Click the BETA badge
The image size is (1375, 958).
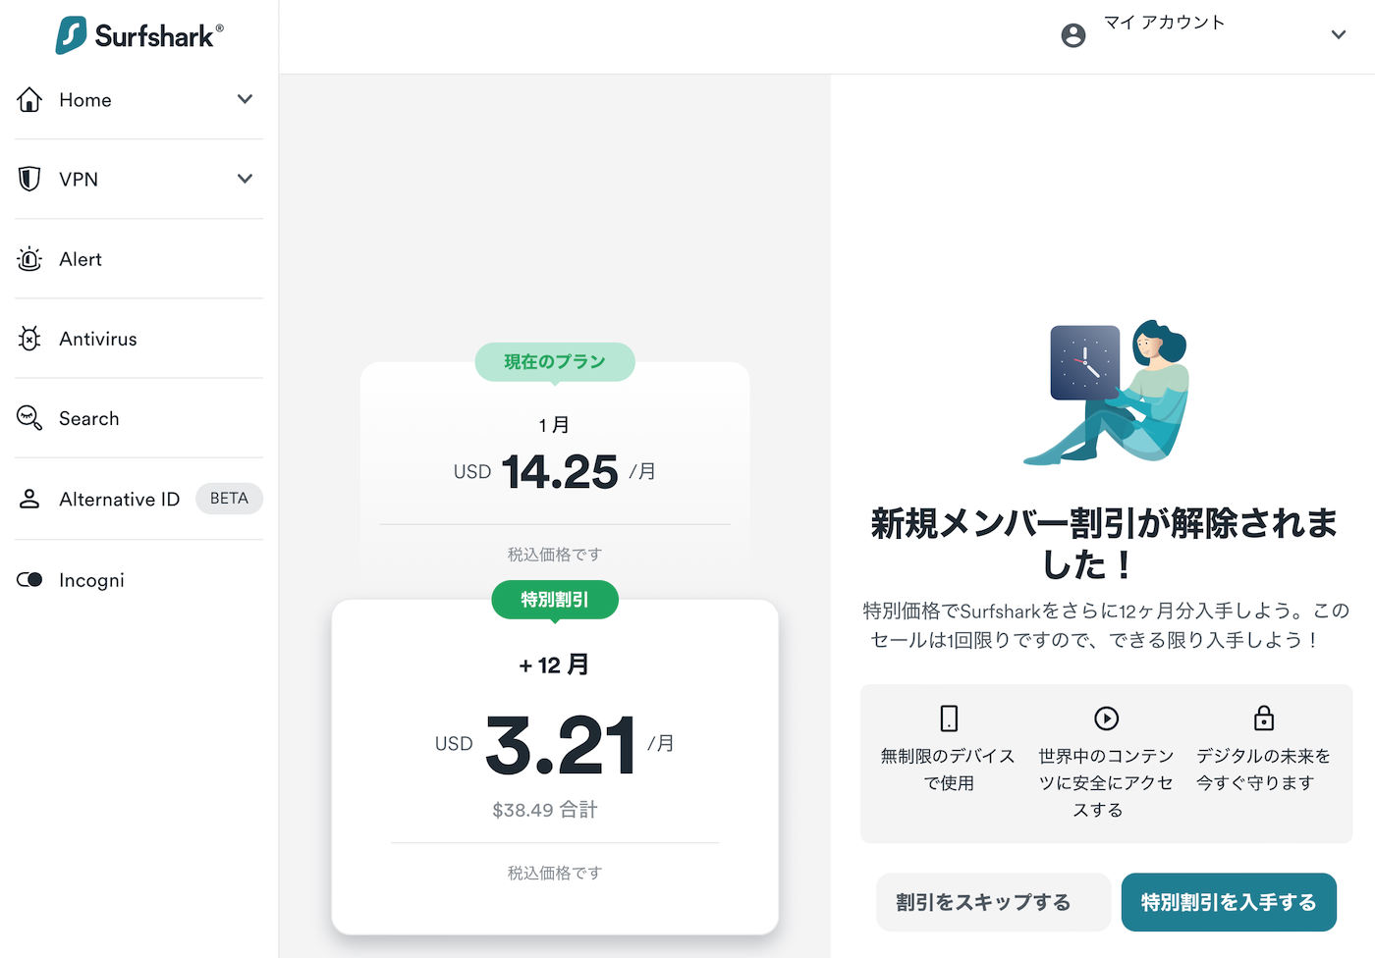(229, 499)
